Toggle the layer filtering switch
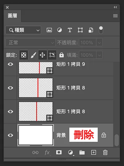This screenshot has width=124, height=166. [101, 30]
